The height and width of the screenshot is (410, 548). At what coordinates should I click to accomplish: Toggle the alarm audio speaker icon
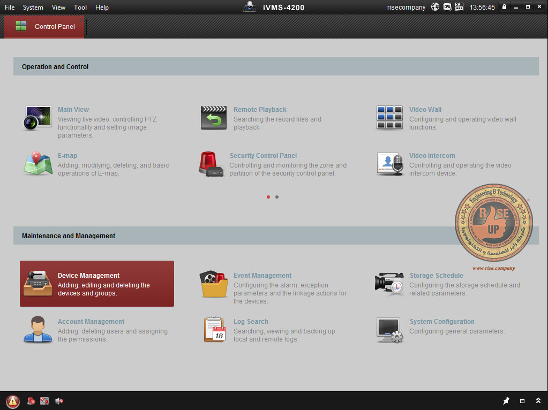pos(59,401)
